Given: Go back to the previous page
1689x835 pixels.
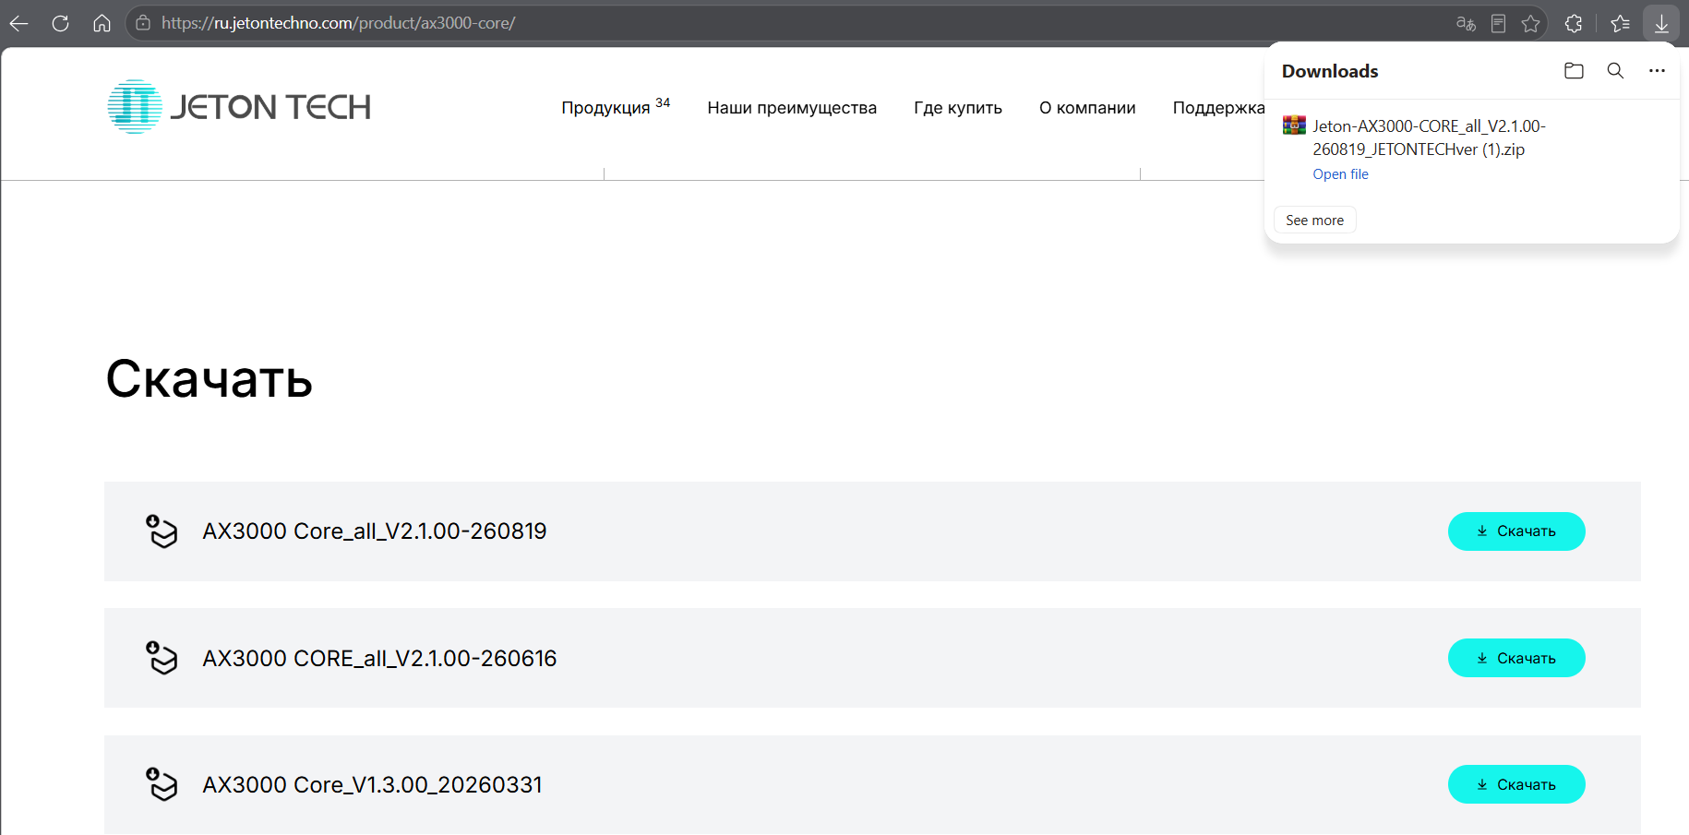Looking at the screenshot, I should [18, 23].
